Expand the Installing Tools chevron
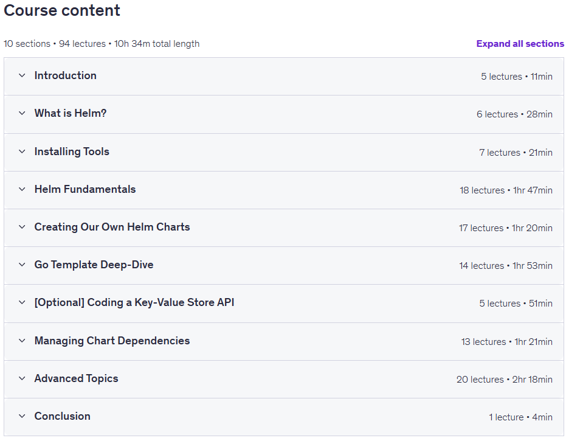Screen dimensions: 566x438 point(22,151)
